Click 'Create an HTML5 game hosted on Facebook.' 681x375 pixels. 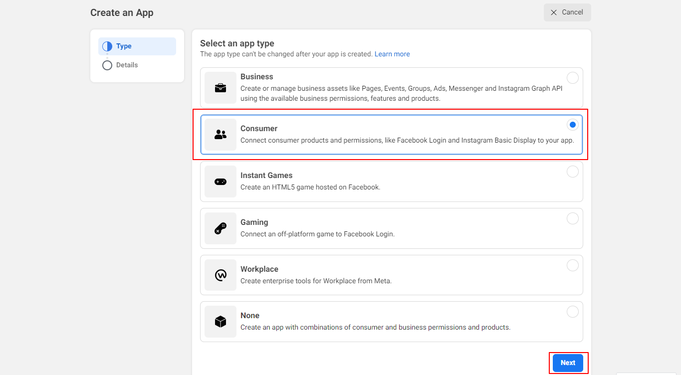pos(310,187)
